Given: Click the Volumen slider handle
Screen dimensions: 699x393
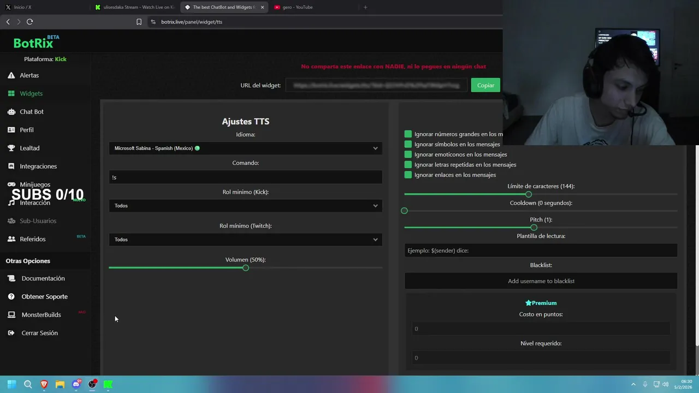Looking at the screenshot, I should click(x=246, y=267).
